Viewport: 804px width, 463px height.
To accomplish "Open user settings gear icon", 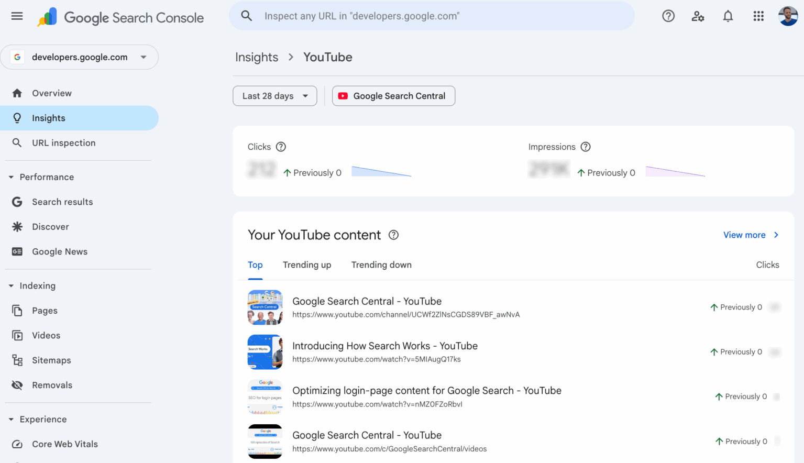I will 698,16.
